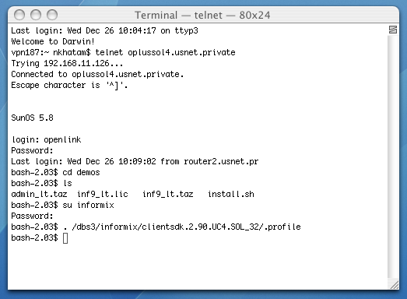Click the admin_lt.taz file name
407x299 pixels.
[x=39, y=195]
